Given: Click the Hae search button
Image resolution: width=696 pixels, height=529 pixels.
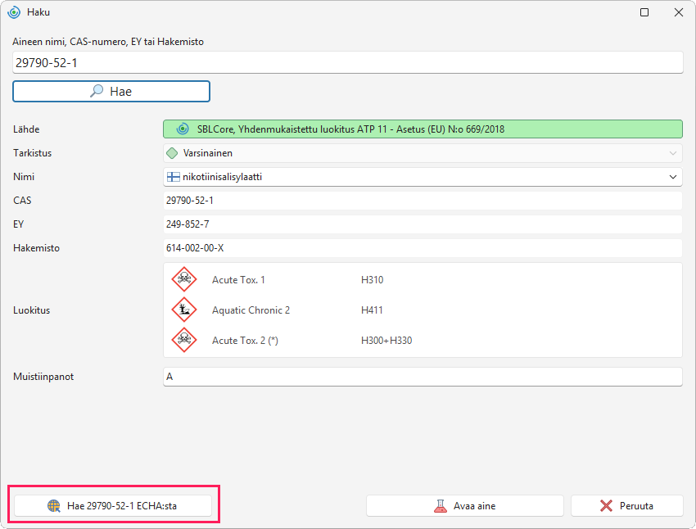Looking at the screenshot, I should tap(111, 92).
